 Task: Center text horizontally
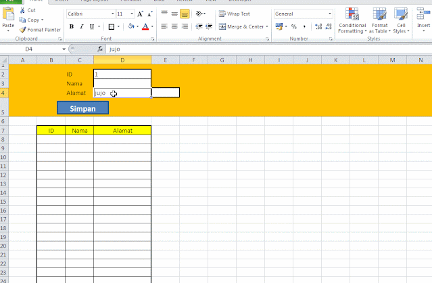(x=174, y=26)
